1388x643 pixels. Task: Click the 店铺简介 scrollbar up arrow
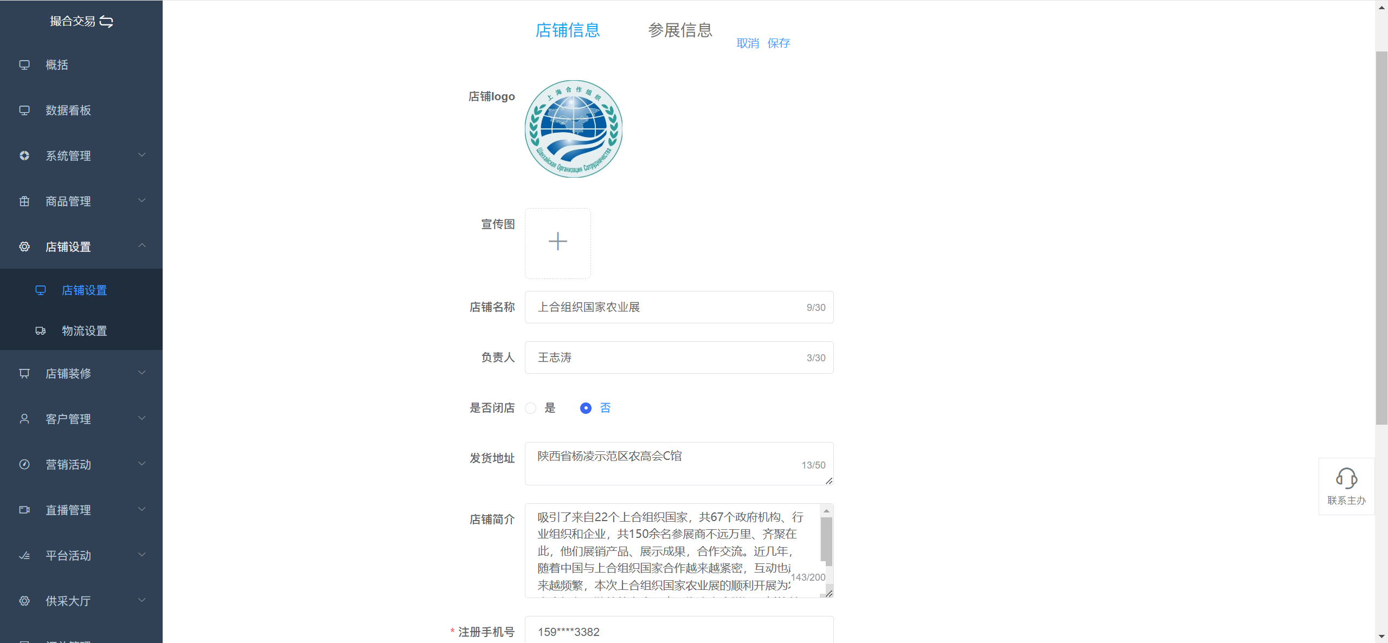tap(826, 511)
